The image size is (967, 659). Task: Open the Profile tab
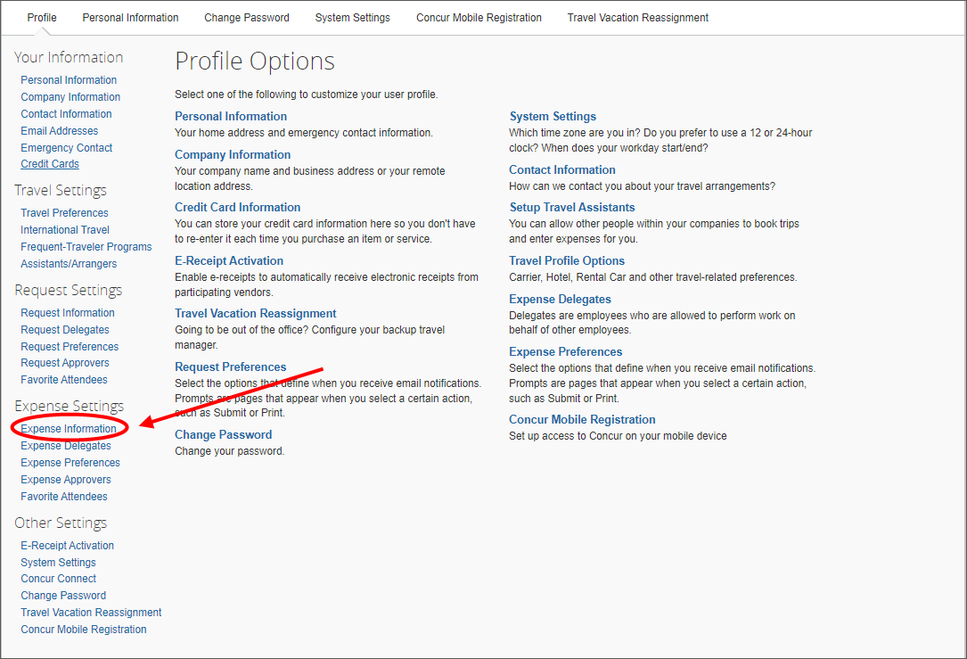click(x=41, y=18)
